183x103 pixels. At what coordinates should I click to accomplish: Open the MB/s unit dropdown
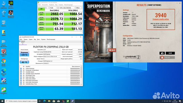pyautogui.click(x=79, y=8)
